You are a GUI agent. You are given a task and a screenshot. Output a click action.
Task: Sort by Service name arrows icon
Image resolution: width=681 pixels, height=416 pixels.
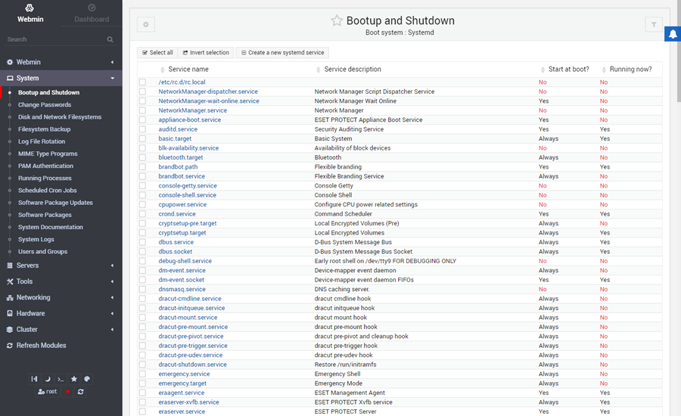click(x=163, y=70)
